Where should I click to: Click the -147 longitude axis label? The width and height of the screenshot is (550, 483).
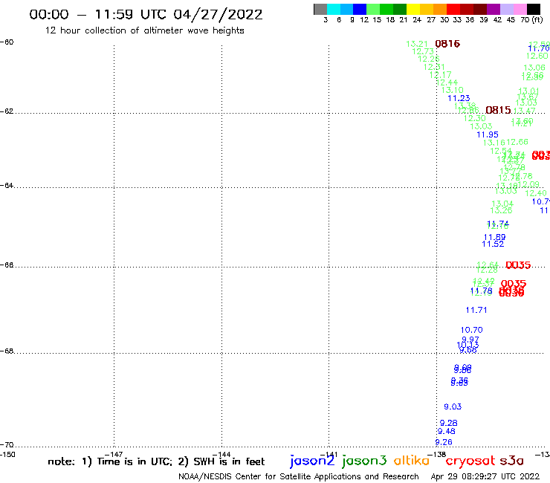click(x=113, y=455)
